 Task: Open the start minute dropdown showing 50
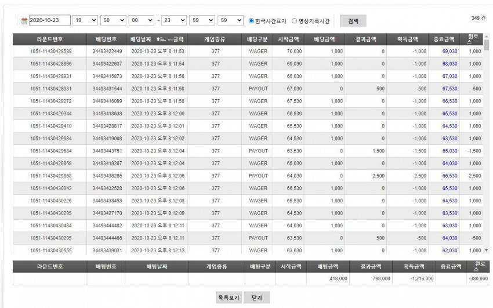pos(113,20)
